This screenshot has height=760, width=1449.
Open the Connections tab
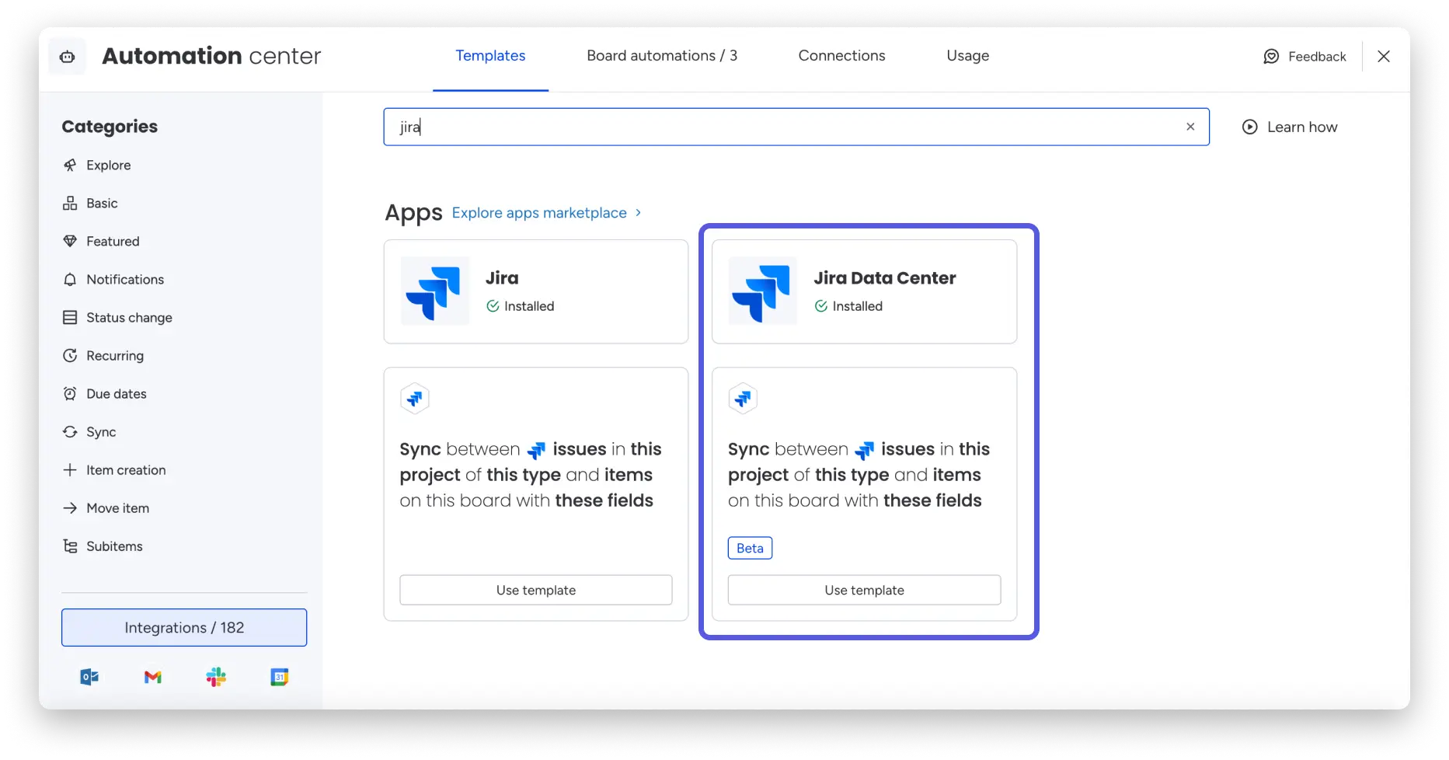pos(841,56)
